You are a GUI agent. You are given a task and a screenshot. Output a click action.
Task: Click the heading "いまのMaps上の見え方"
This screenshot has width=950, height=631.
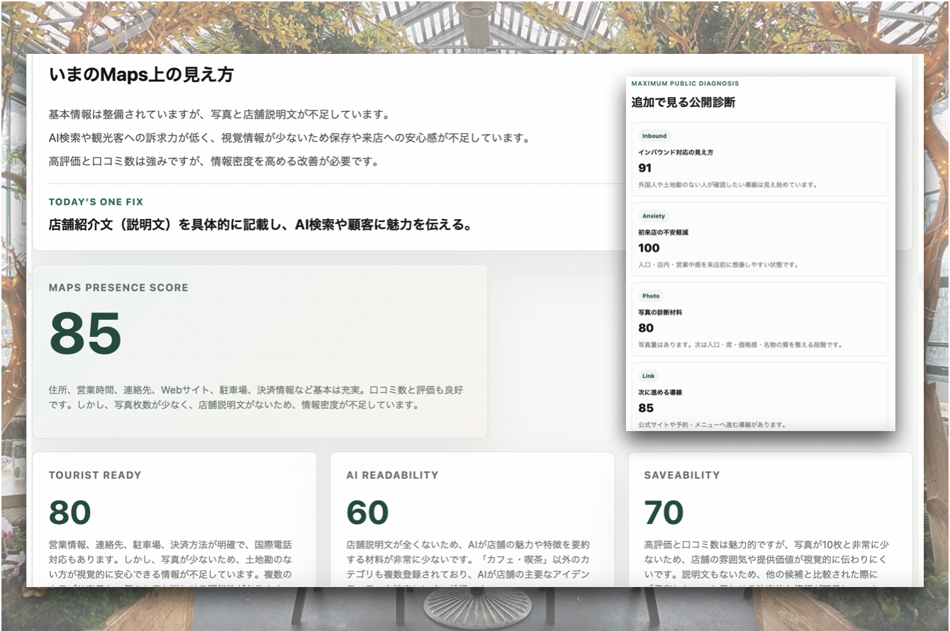pyautogui.click(x=141, y=74)
